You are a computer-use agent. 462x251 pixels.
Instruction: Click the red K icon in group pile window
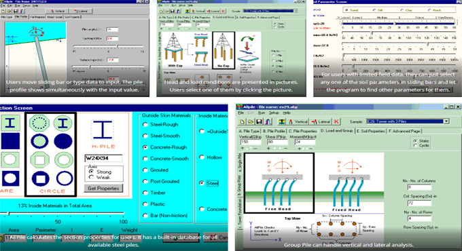pyautogui.click(x=336, y=121)
